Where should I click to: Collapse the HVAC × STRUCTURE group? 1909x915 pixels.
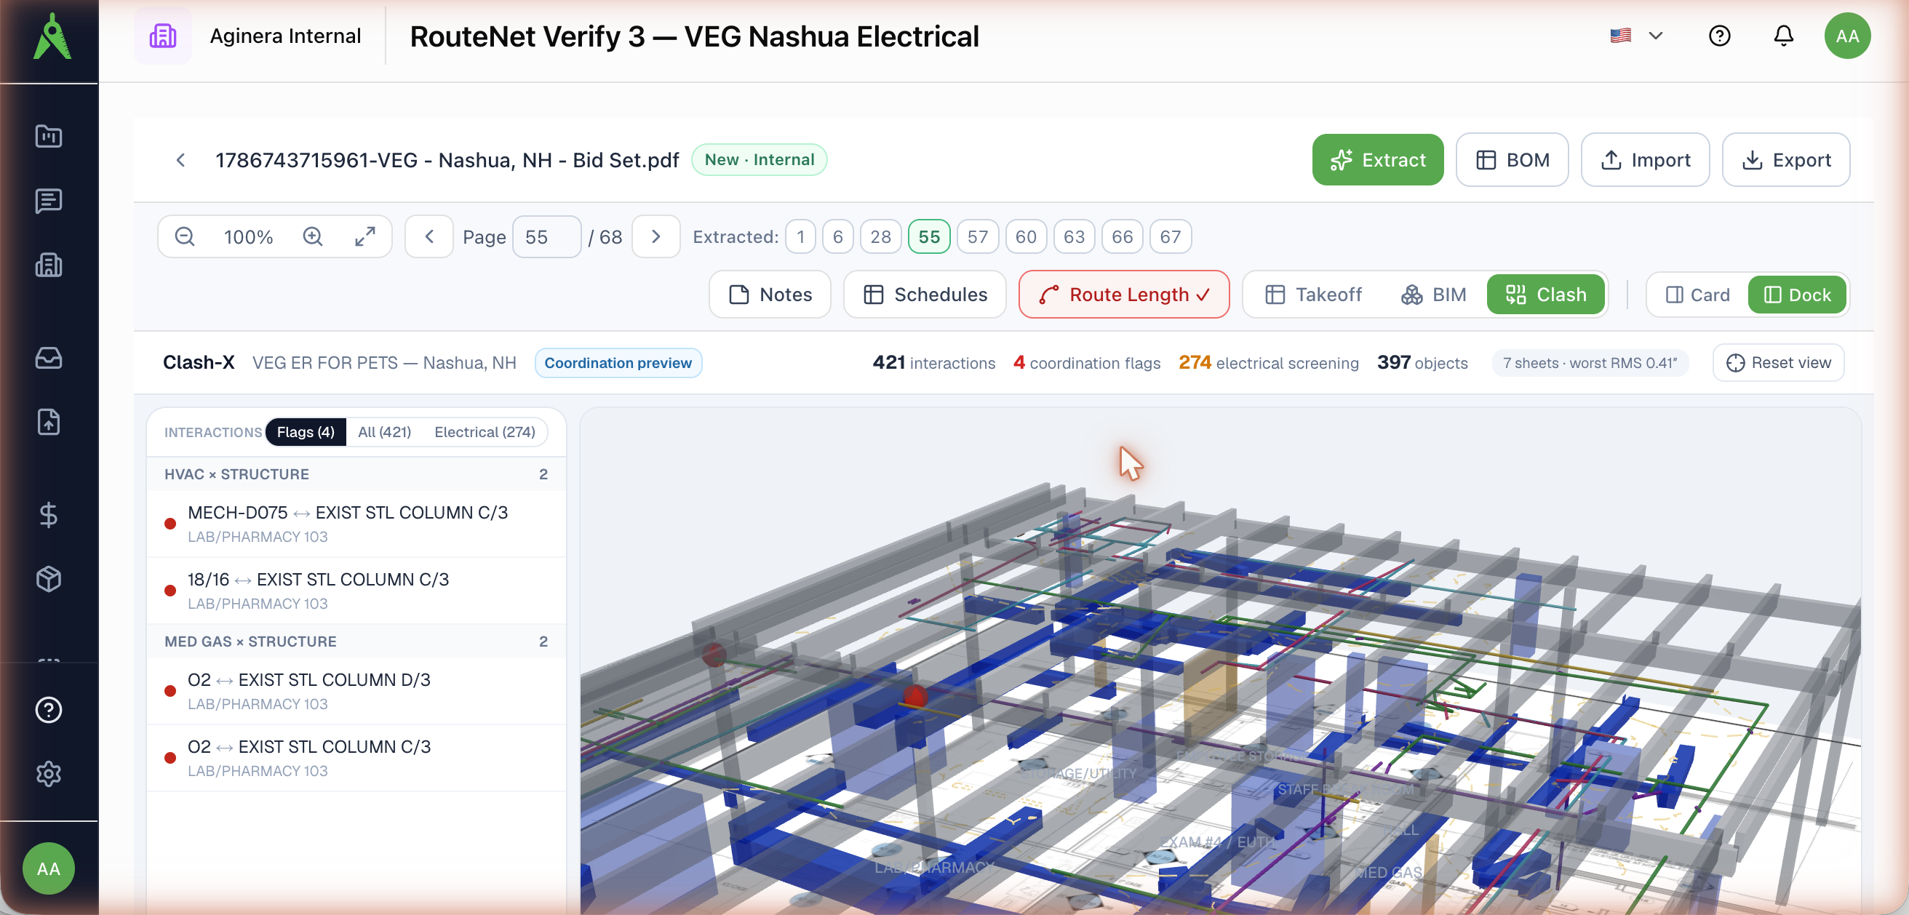[x=356, y=474]
